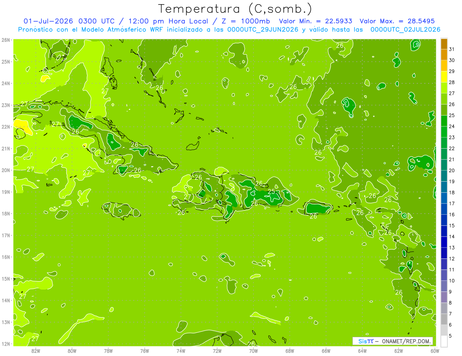Image resolution: width=462 pixels, height=356 pixels.
Task: Click the "12N" latitude axis label
Action: [6, 344]
